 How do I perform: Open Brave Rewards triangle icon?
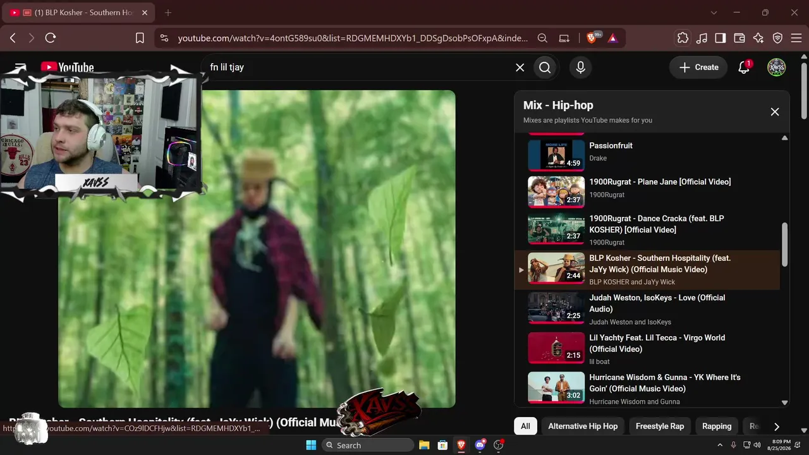point(612,38)
